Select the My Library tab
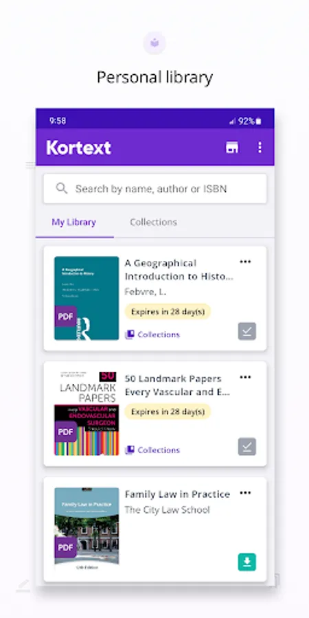Image resolution: width=309 pixels, height=618 pixels. pyautogui.click(x=74, y=222)
